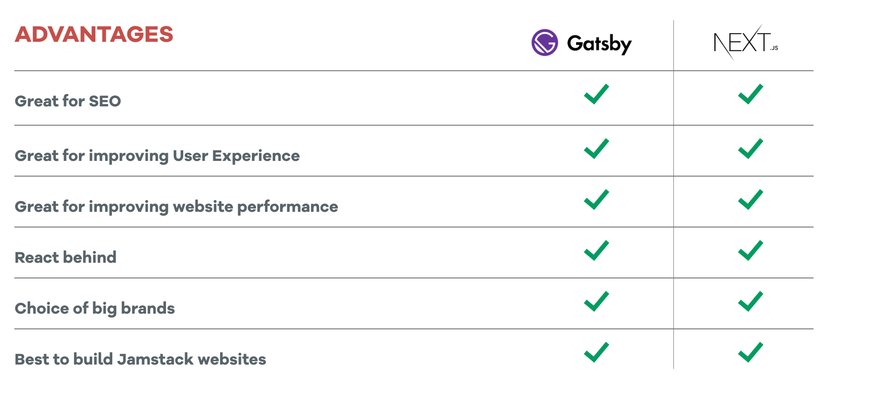
Task: Click Gatsby checkmark for website performance row
Action: [596, 200]
